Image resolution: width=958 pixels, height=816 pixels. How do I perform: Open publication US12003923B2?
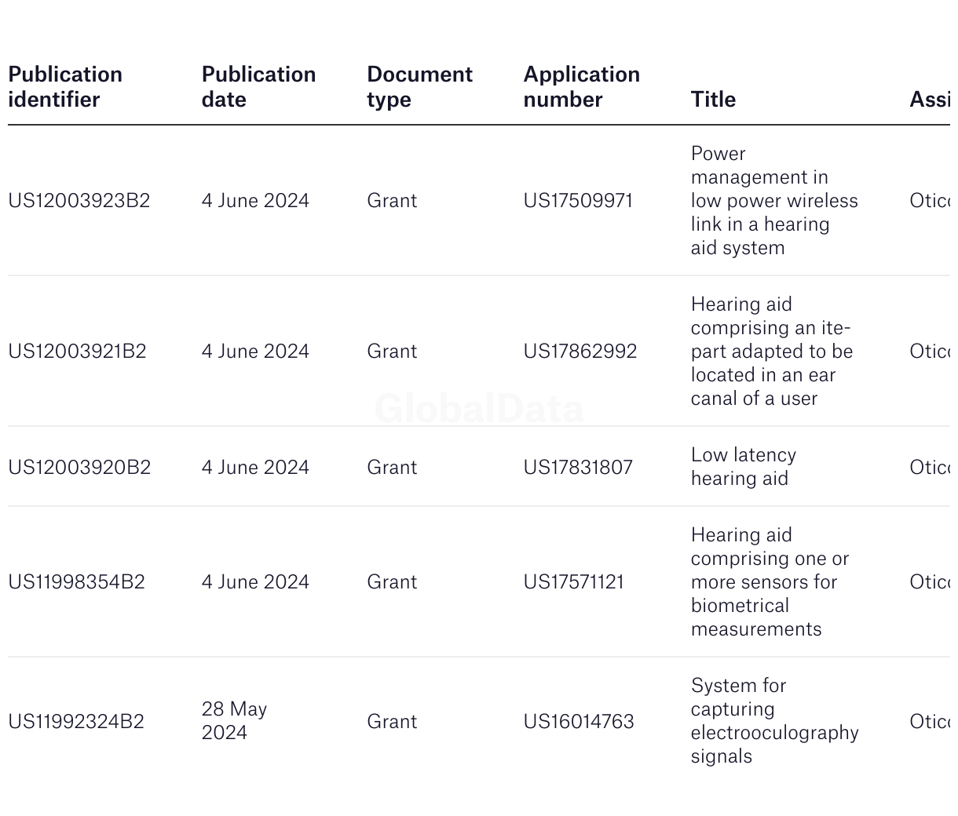tap(79, 201)
